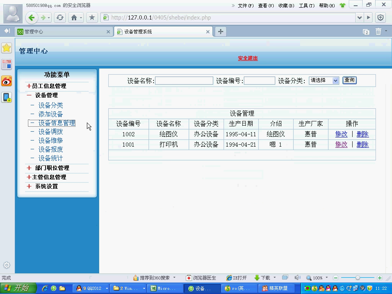Image resolution: width=392 pixels, height=294 pixels.
Task: Open the home button dropdown arrow
Action: click(x=81, y=18)
